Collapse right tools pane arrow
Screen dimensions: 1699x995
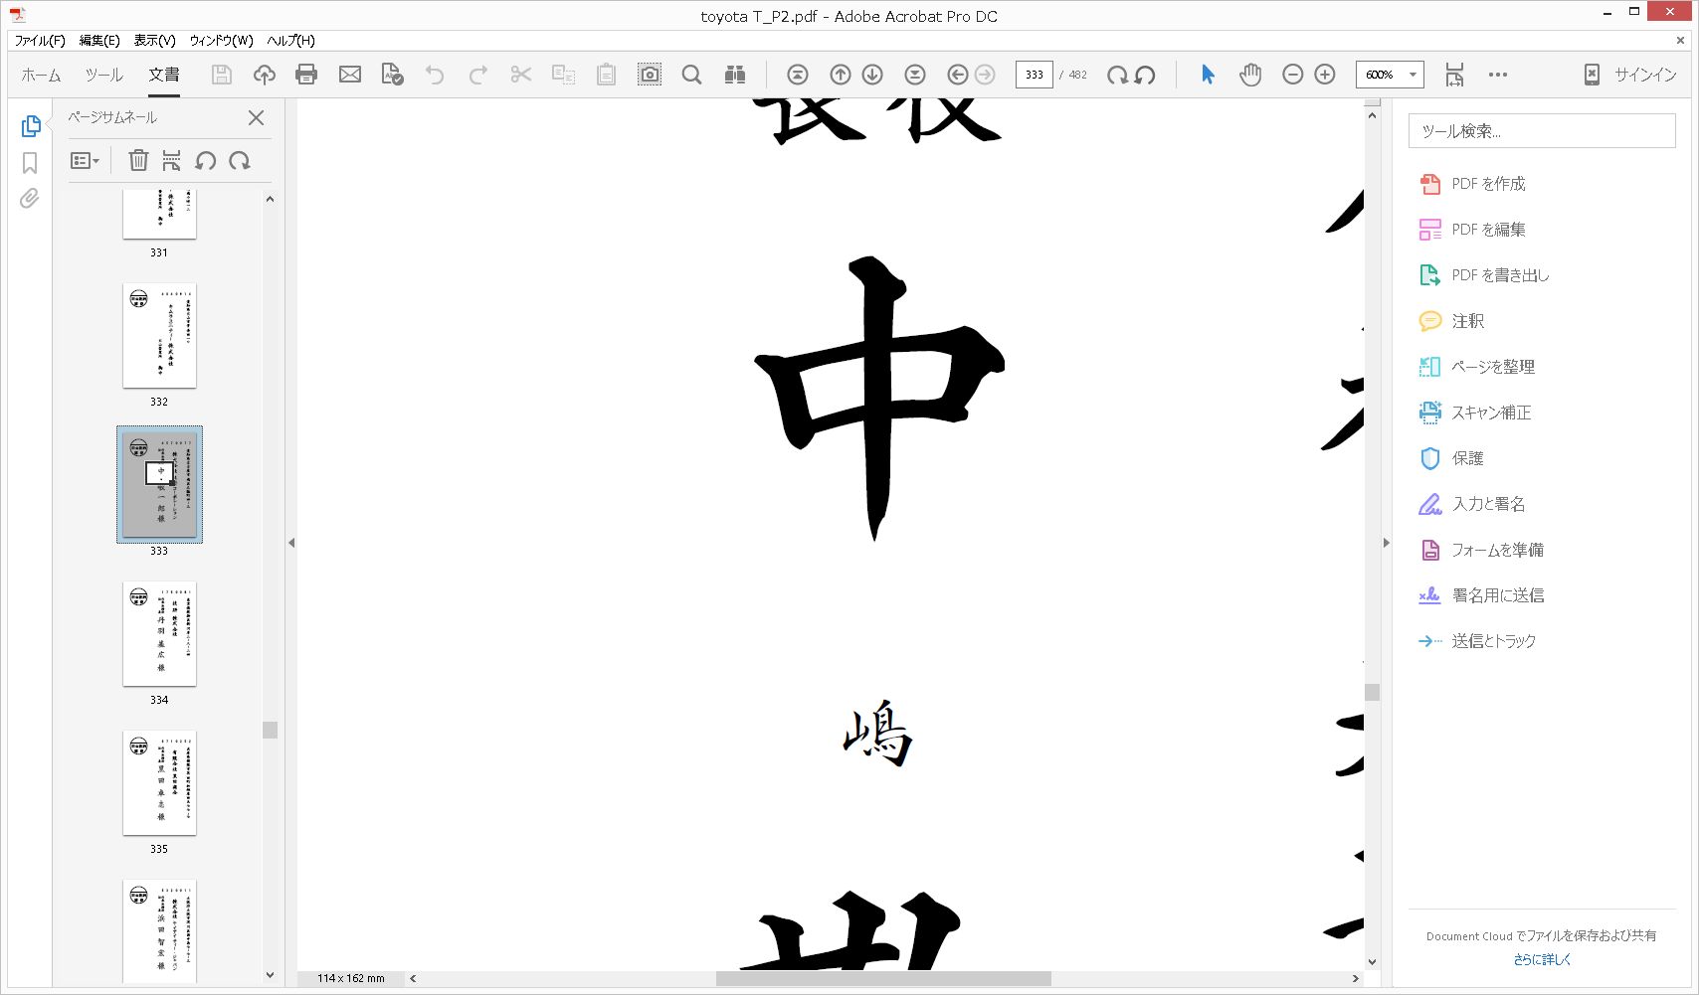tap(1386, 543)
